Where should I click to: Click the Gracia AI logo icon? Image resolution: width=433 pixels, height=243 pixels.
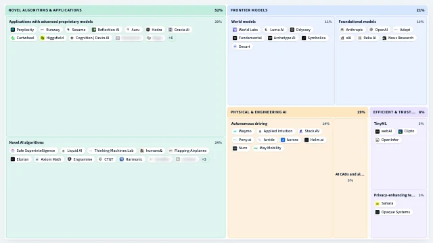(170, 30)
